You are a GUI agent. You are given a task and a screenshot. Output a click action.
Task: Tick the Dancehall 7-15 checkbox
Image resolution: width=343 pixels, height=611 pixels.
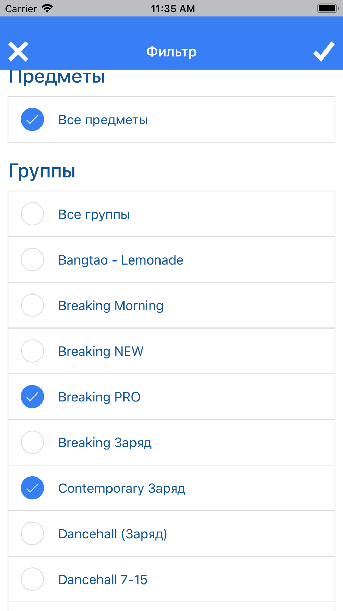[32, 579]
